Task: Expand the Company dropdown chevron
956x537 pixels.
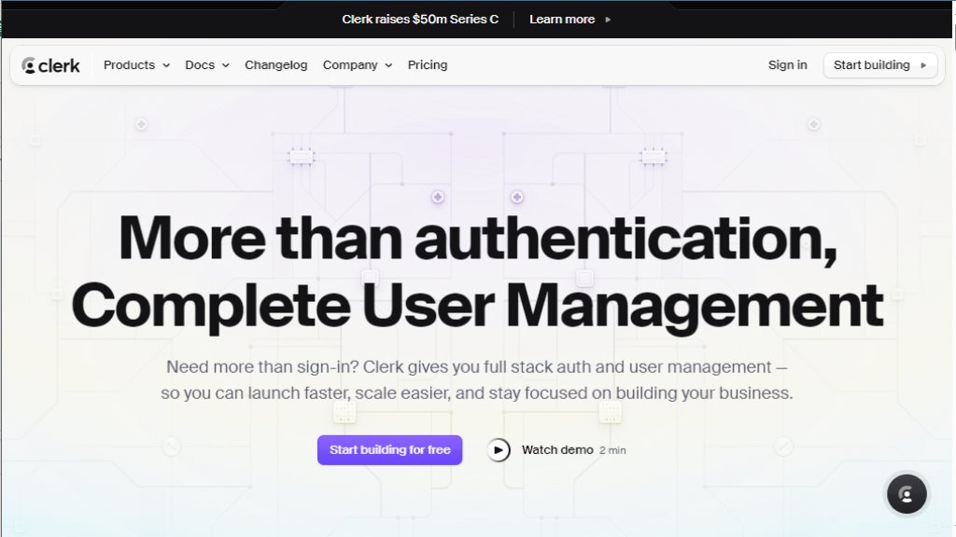Action: point(388,66)
